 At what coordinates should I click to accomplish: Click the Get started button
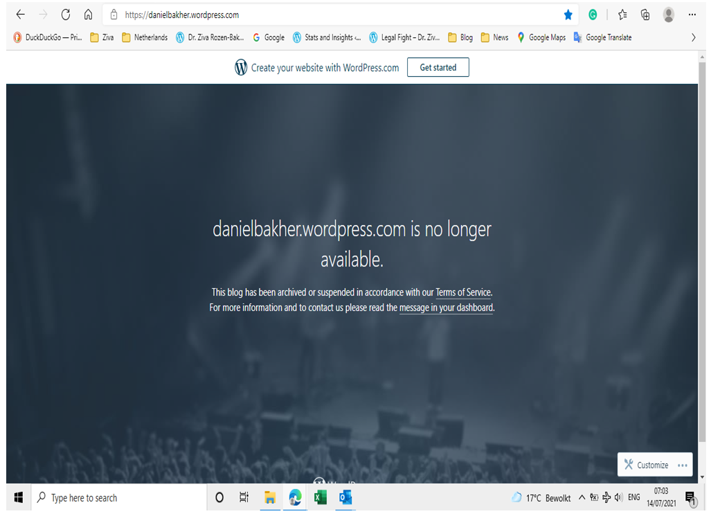(x=438, y=67)
